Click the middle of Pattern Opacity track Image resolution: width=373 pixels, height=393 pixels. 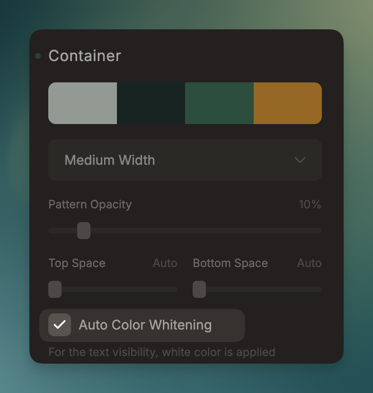pos(185,231)
